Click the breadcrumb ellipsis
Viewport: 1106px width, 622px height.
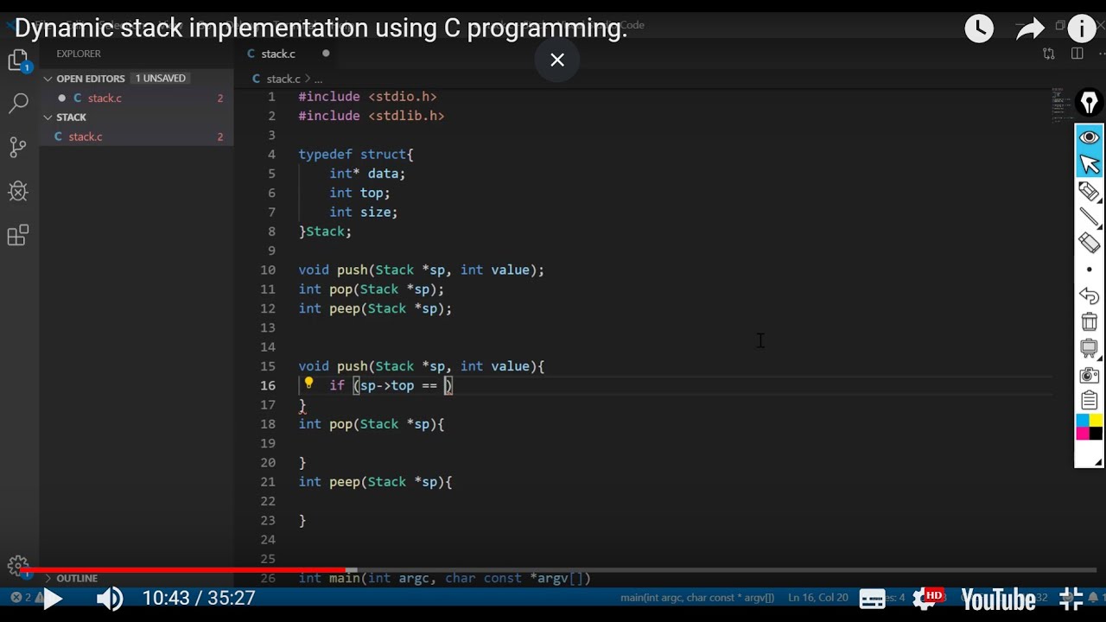(318, 79)
